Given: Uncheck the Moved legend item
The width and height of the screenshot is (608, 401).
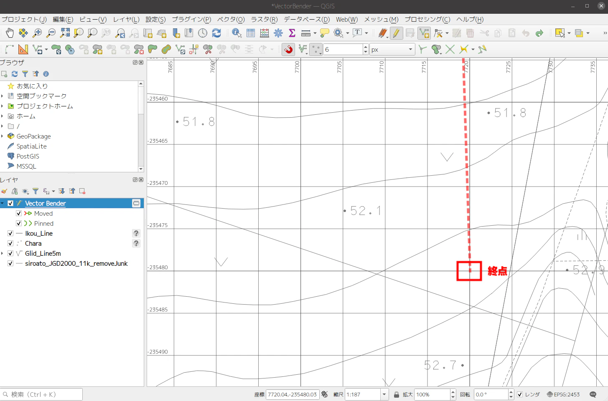Looking at the screenshot, I should (19, 213).
